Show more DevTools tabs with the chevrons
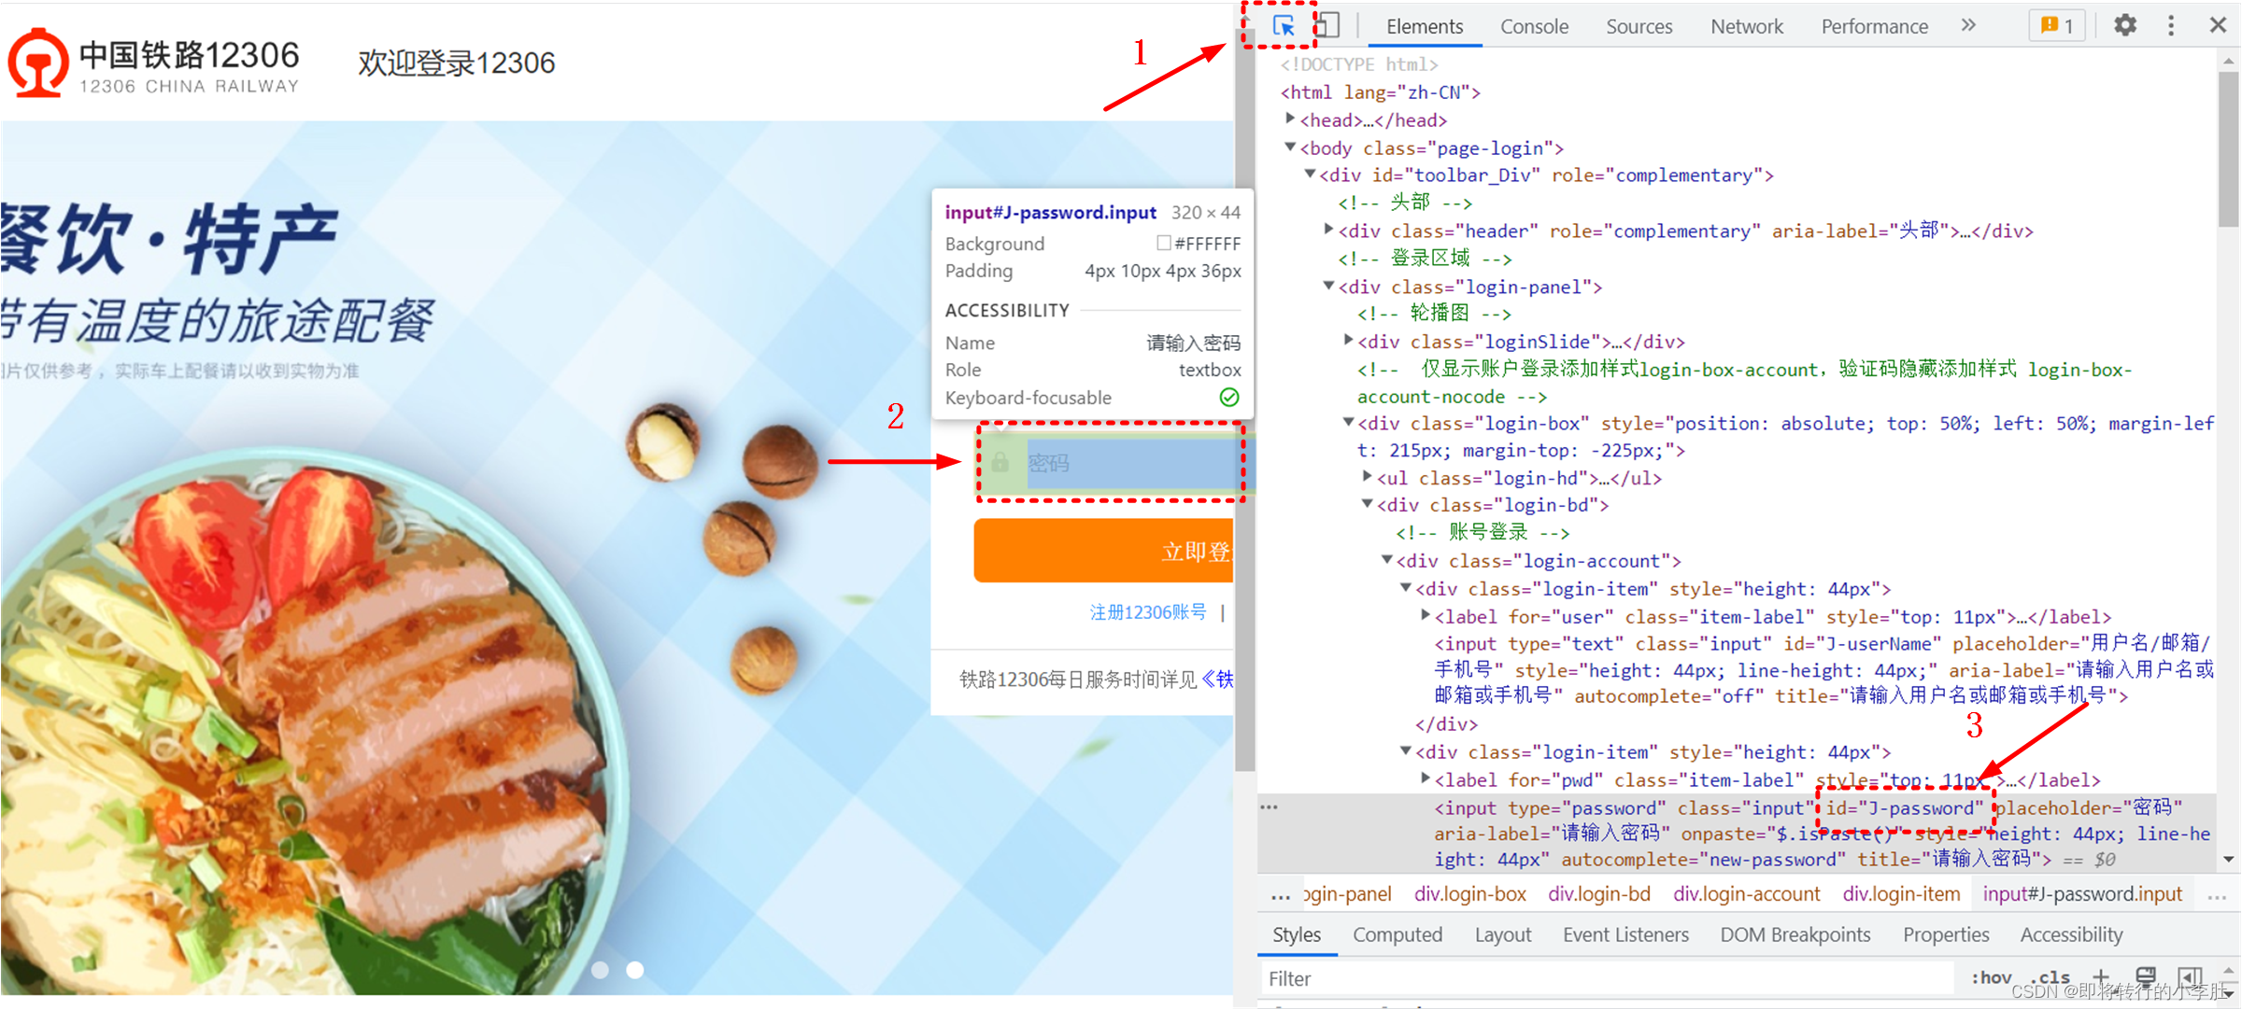This screenshot has height=1009, width=2242. (x=1968, y=25)
